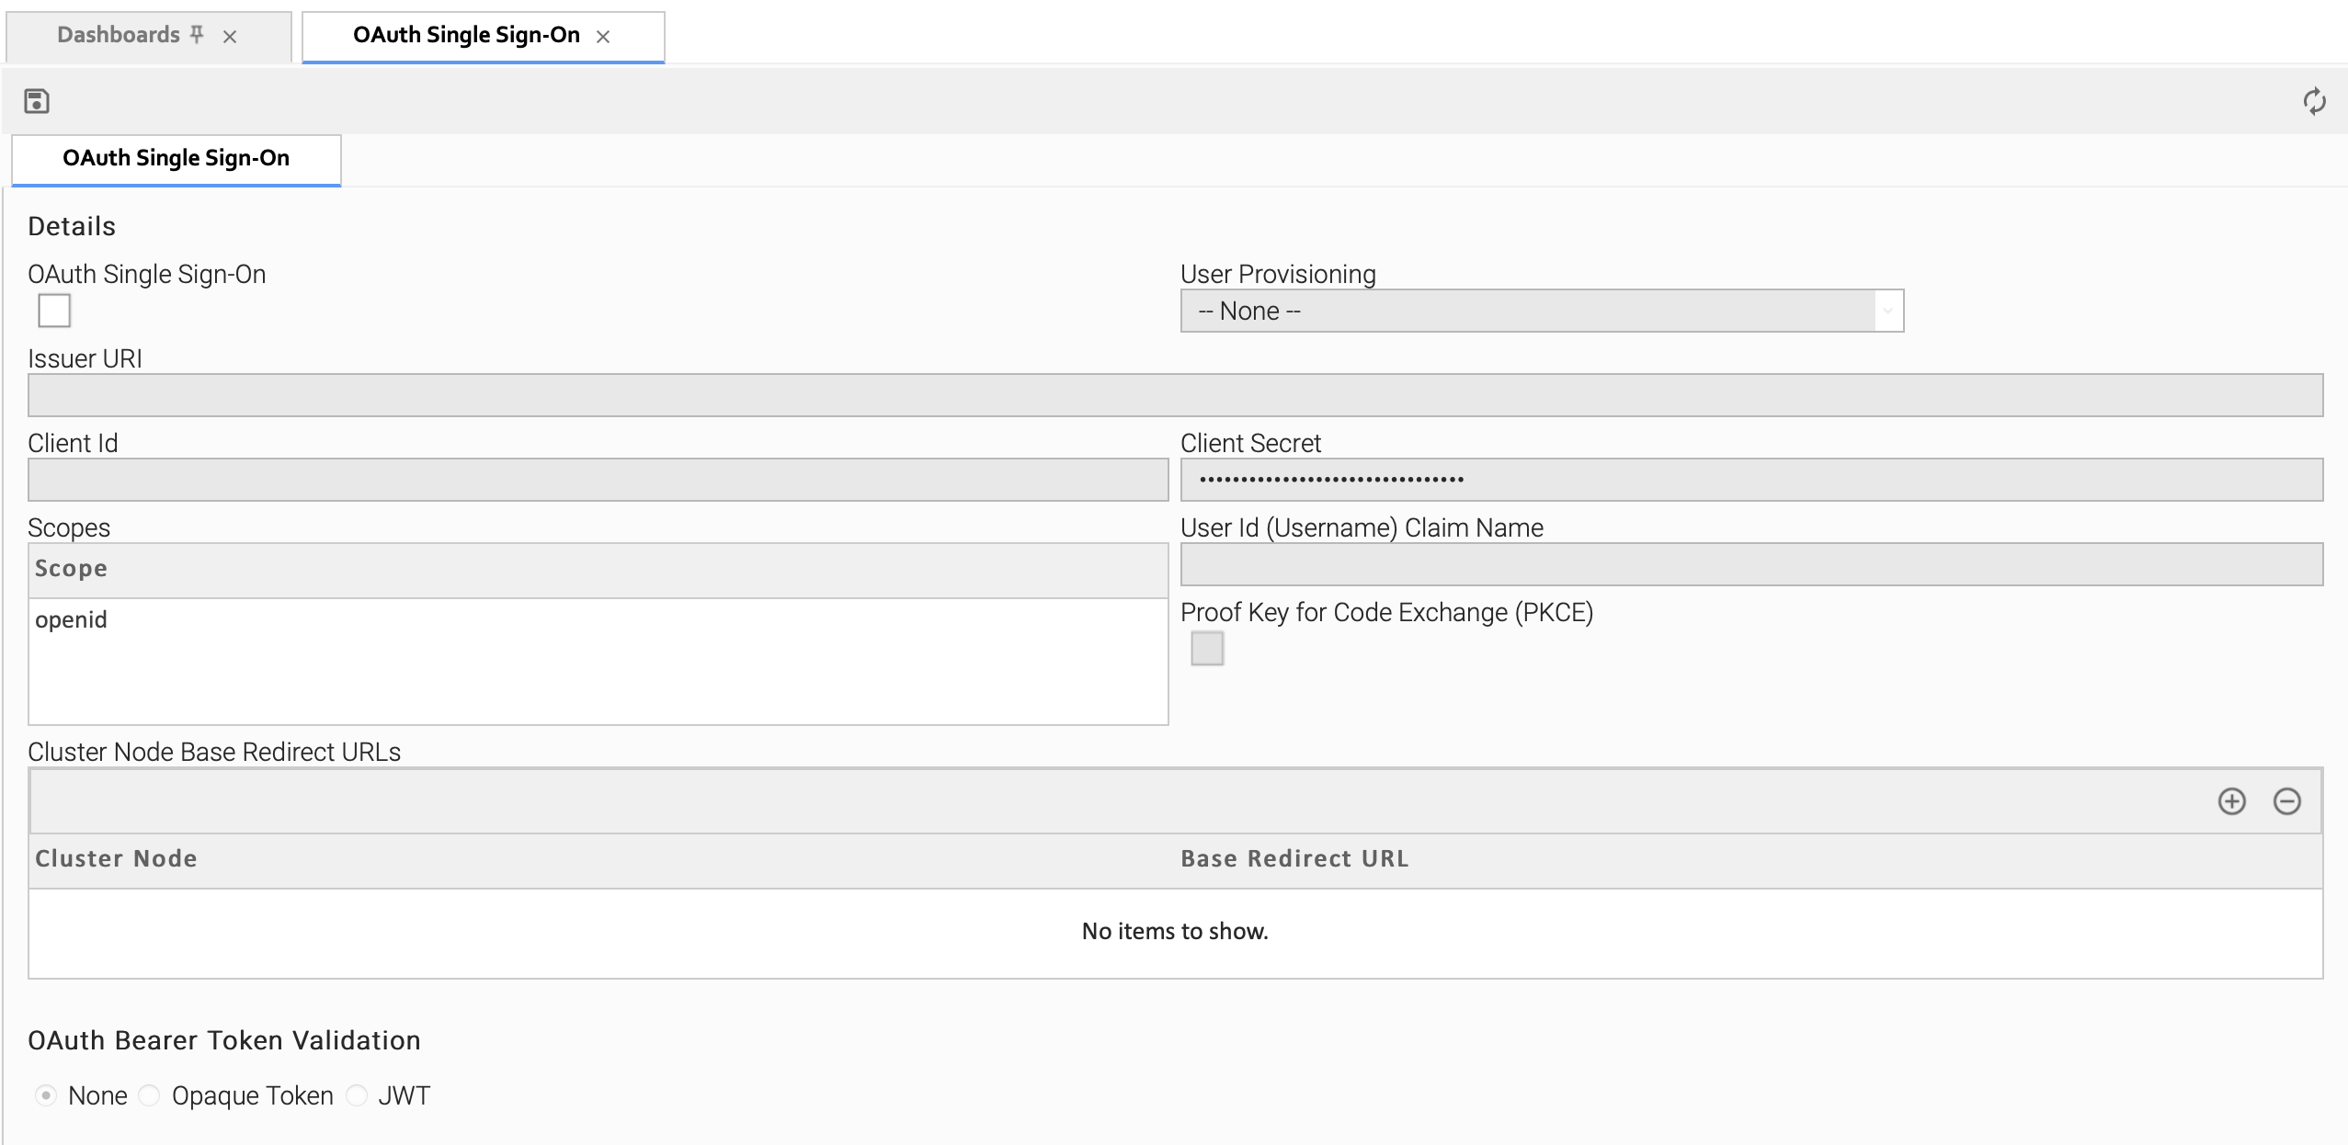This screenshot has height=1145, width=2348.
Task: Click the save icon in toolbar
Action: pyautogui.click(x=37, y=101)
